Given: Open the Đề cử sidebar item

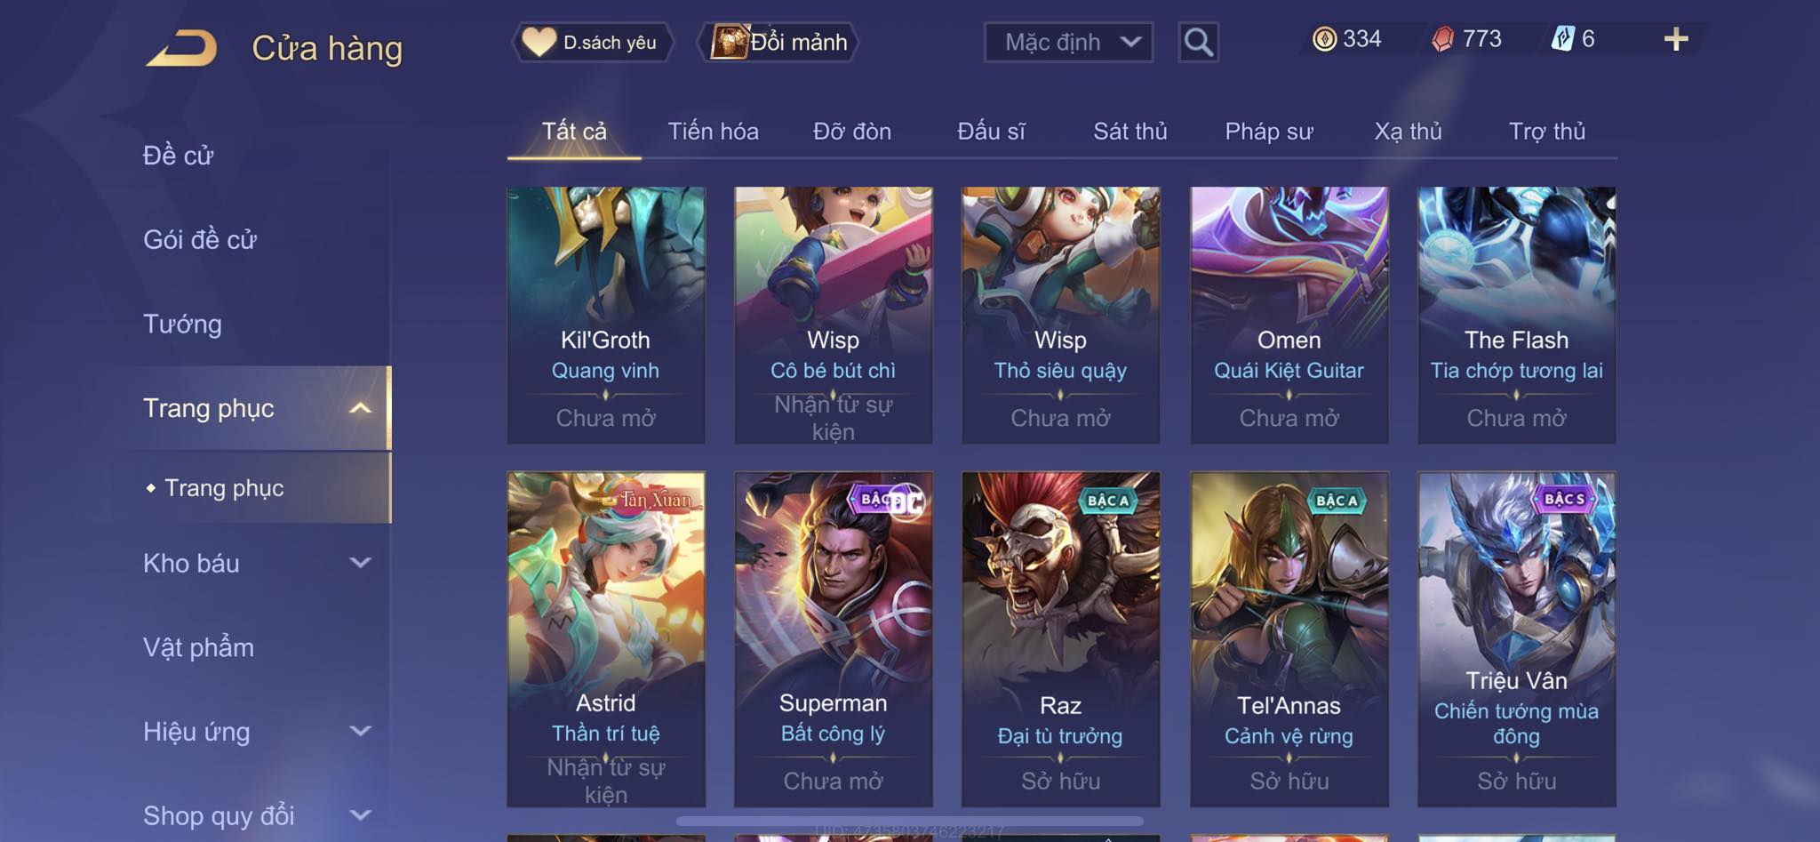Looking at the screenshot, I should (178, 156).
